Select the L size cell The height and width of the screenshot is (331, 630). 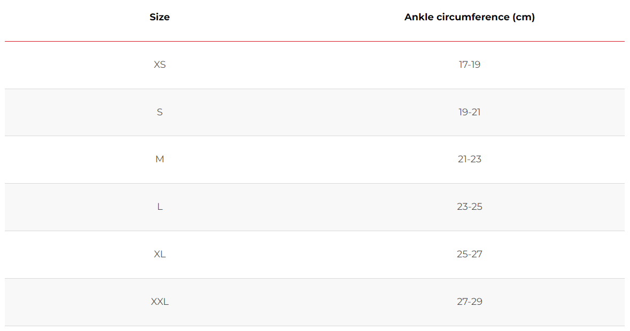[160, 207]
